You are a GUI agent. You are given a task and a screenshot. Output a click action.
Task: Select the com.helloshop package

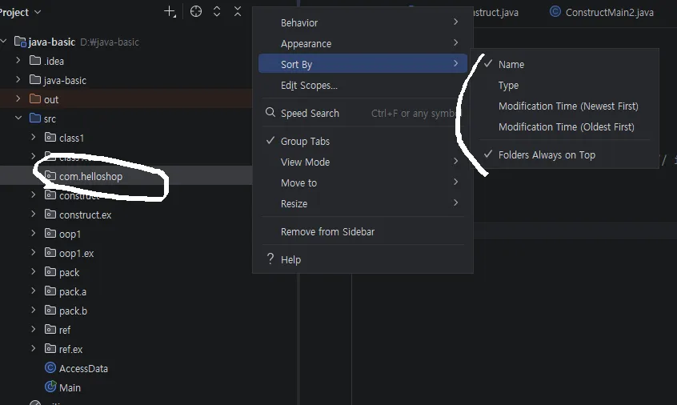coord(90,176)
